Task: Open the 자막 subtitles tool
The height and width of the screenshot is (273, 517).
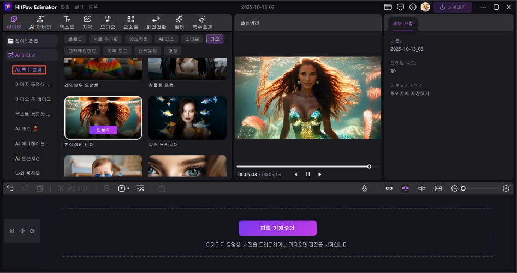Action: click(87, 23)
